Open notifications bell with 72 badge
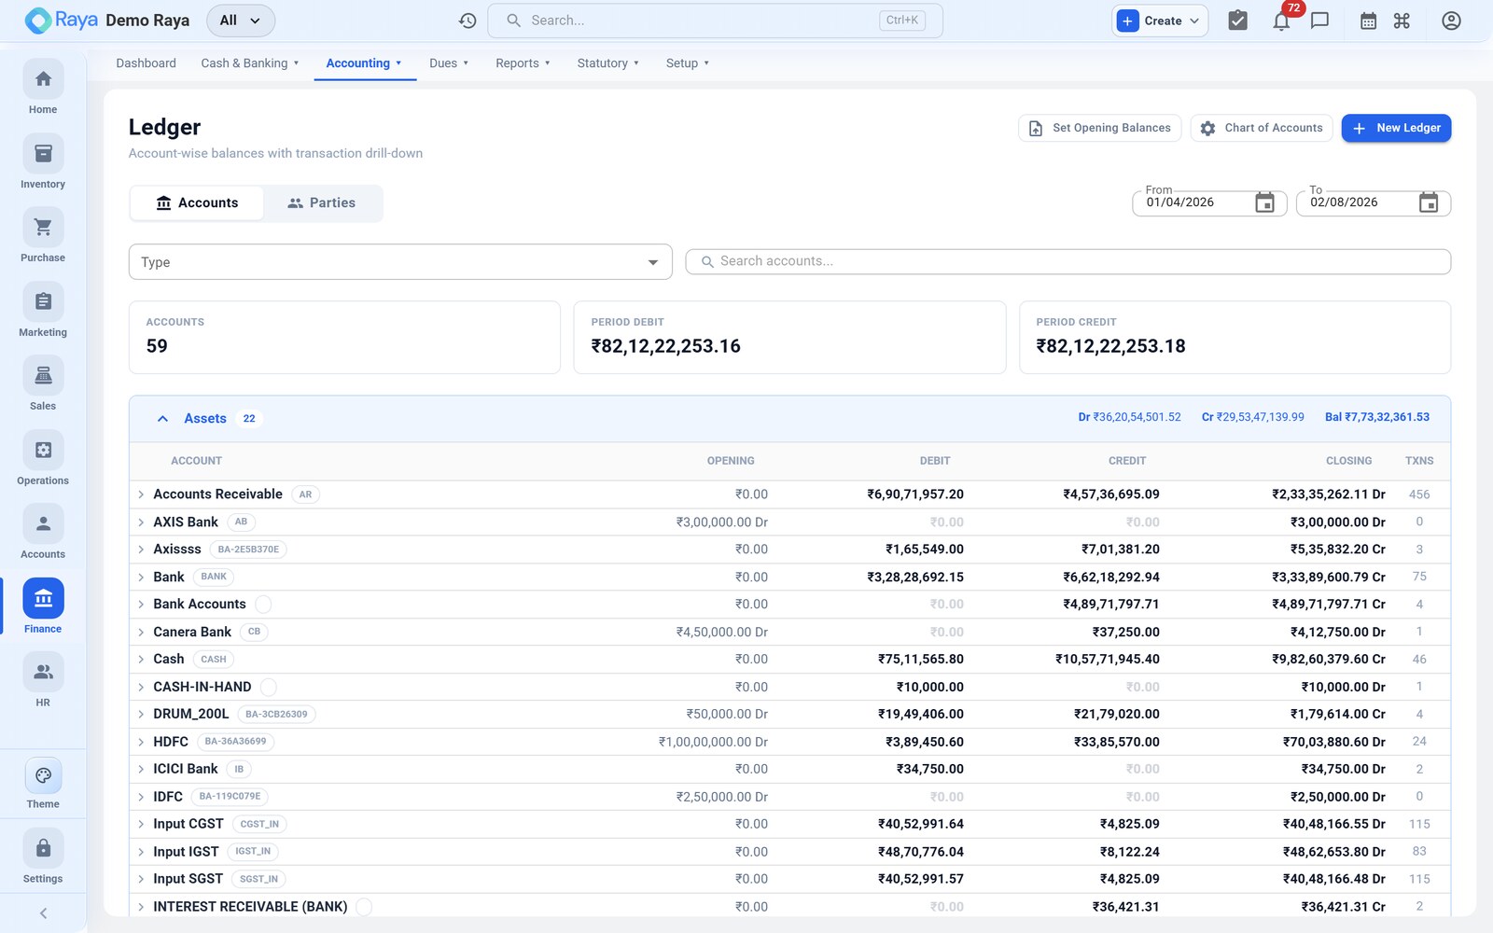 (x=1282, y=21)
